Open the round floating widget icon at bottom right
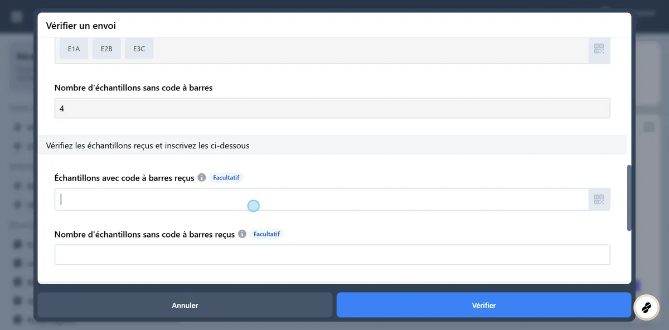The height and width of the screenshot is (330, 669). [647, 307]
